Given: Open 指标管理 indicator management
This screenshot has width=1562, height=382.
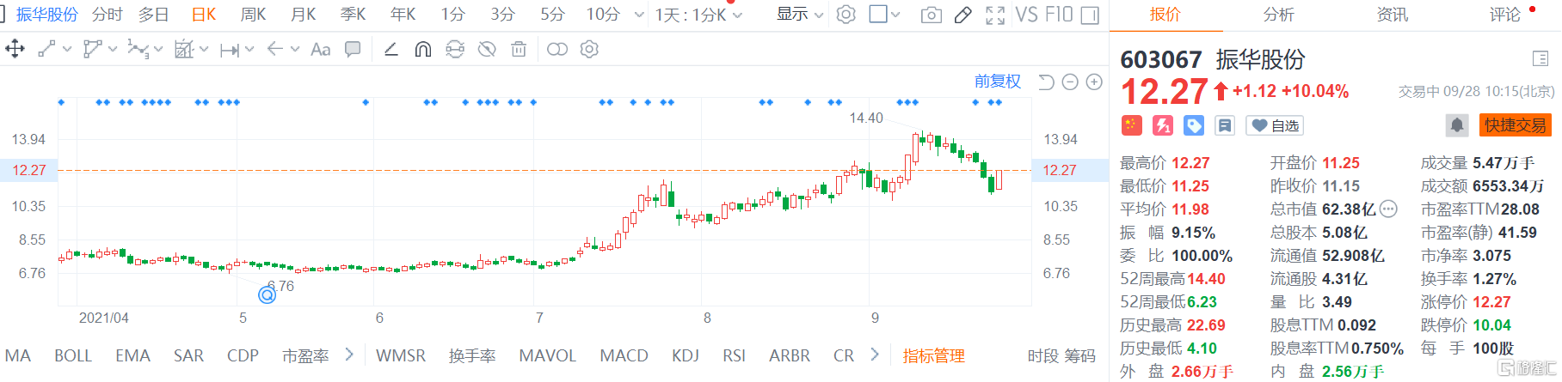Looking at the screenshot, I should 933,355.
